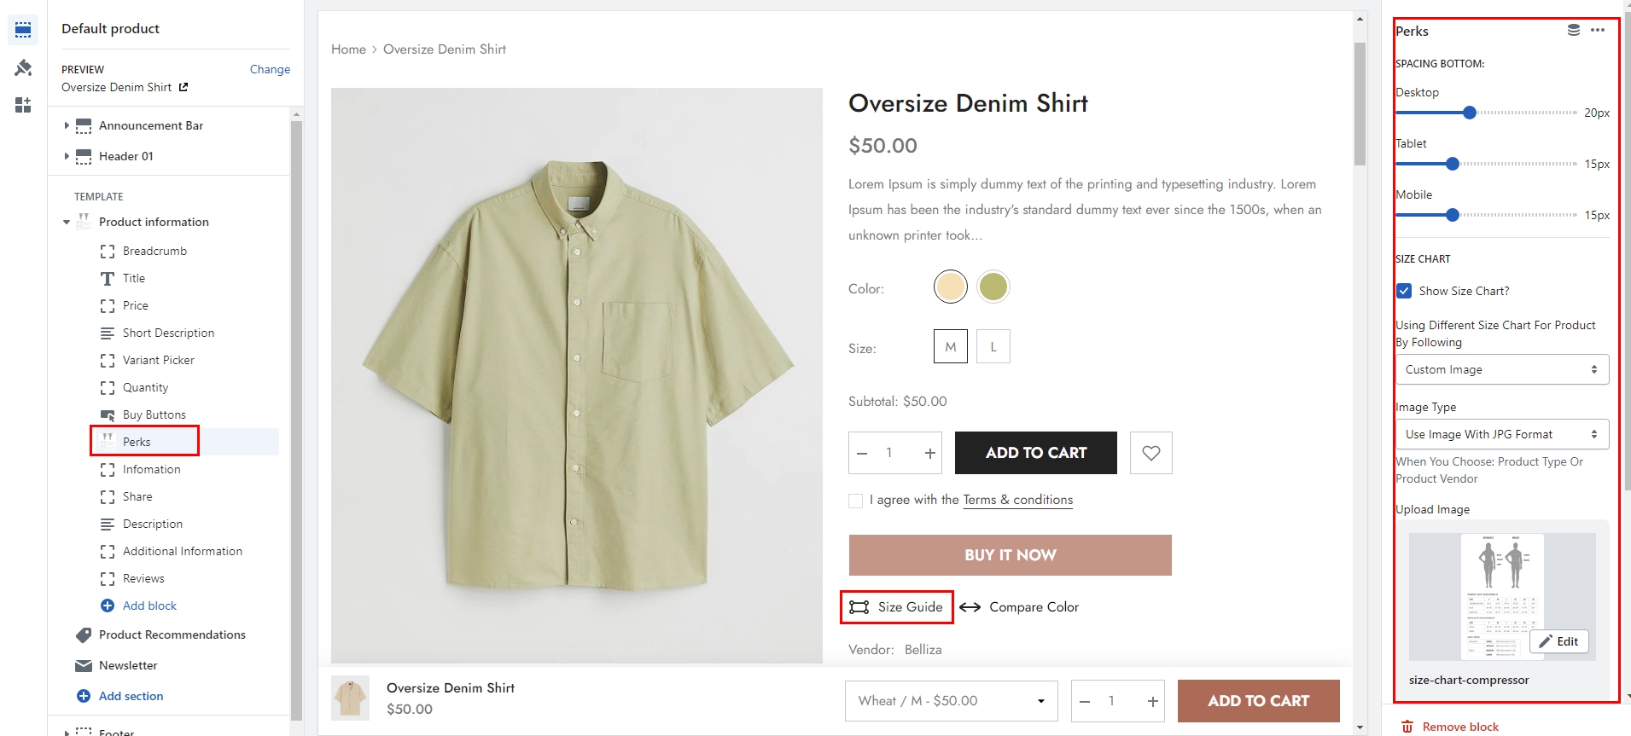Open the preview product external link icon

[183, 87]
